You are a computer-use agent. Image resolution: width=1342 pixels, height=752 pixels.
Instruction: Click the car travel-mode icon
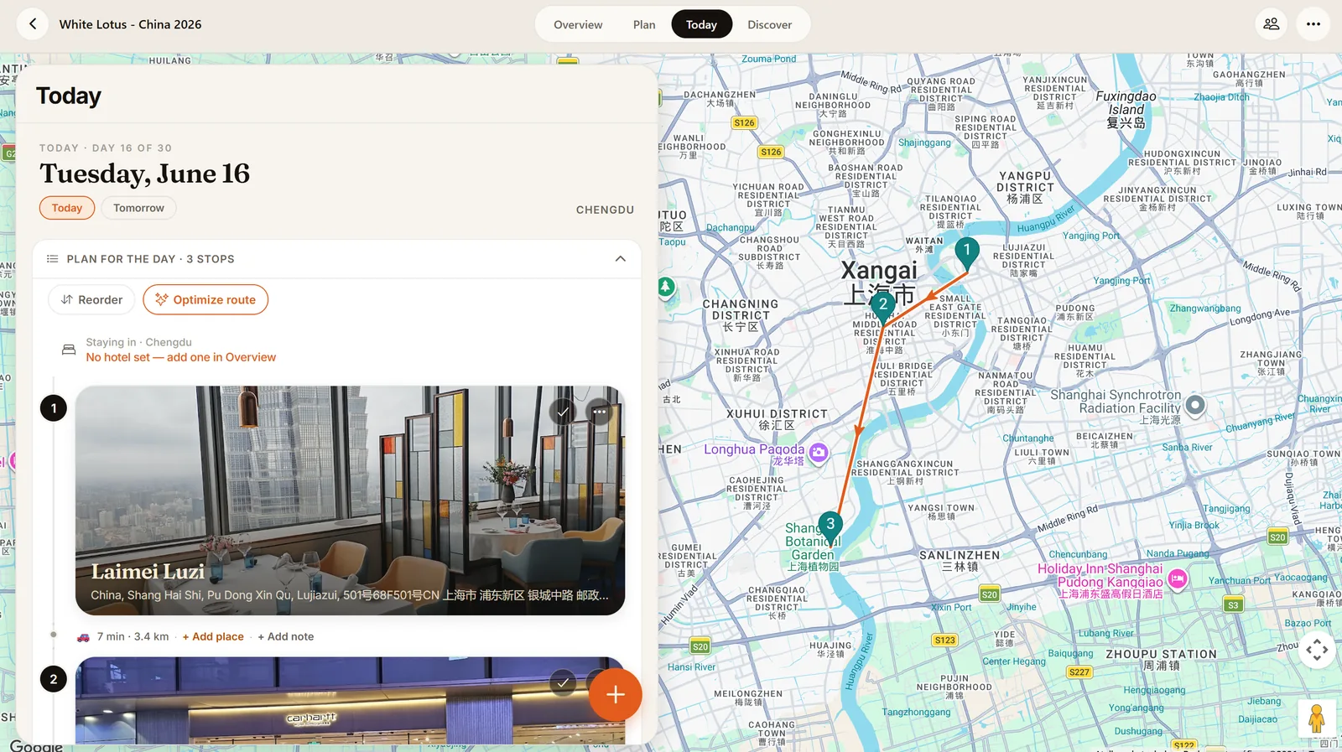[83, 637]
